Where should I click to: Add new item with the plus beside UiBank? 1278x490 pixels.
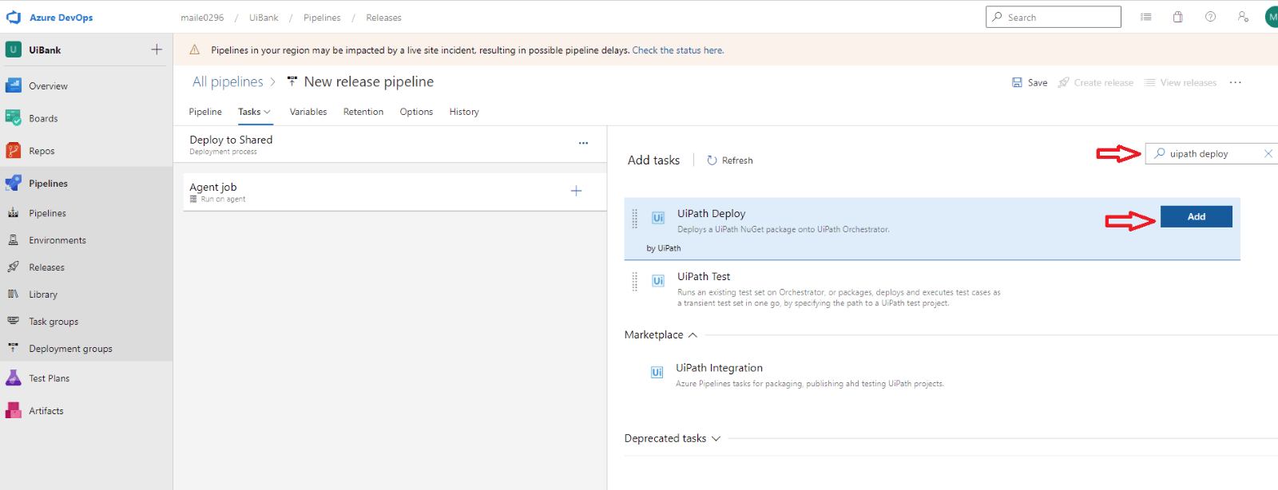157,49
